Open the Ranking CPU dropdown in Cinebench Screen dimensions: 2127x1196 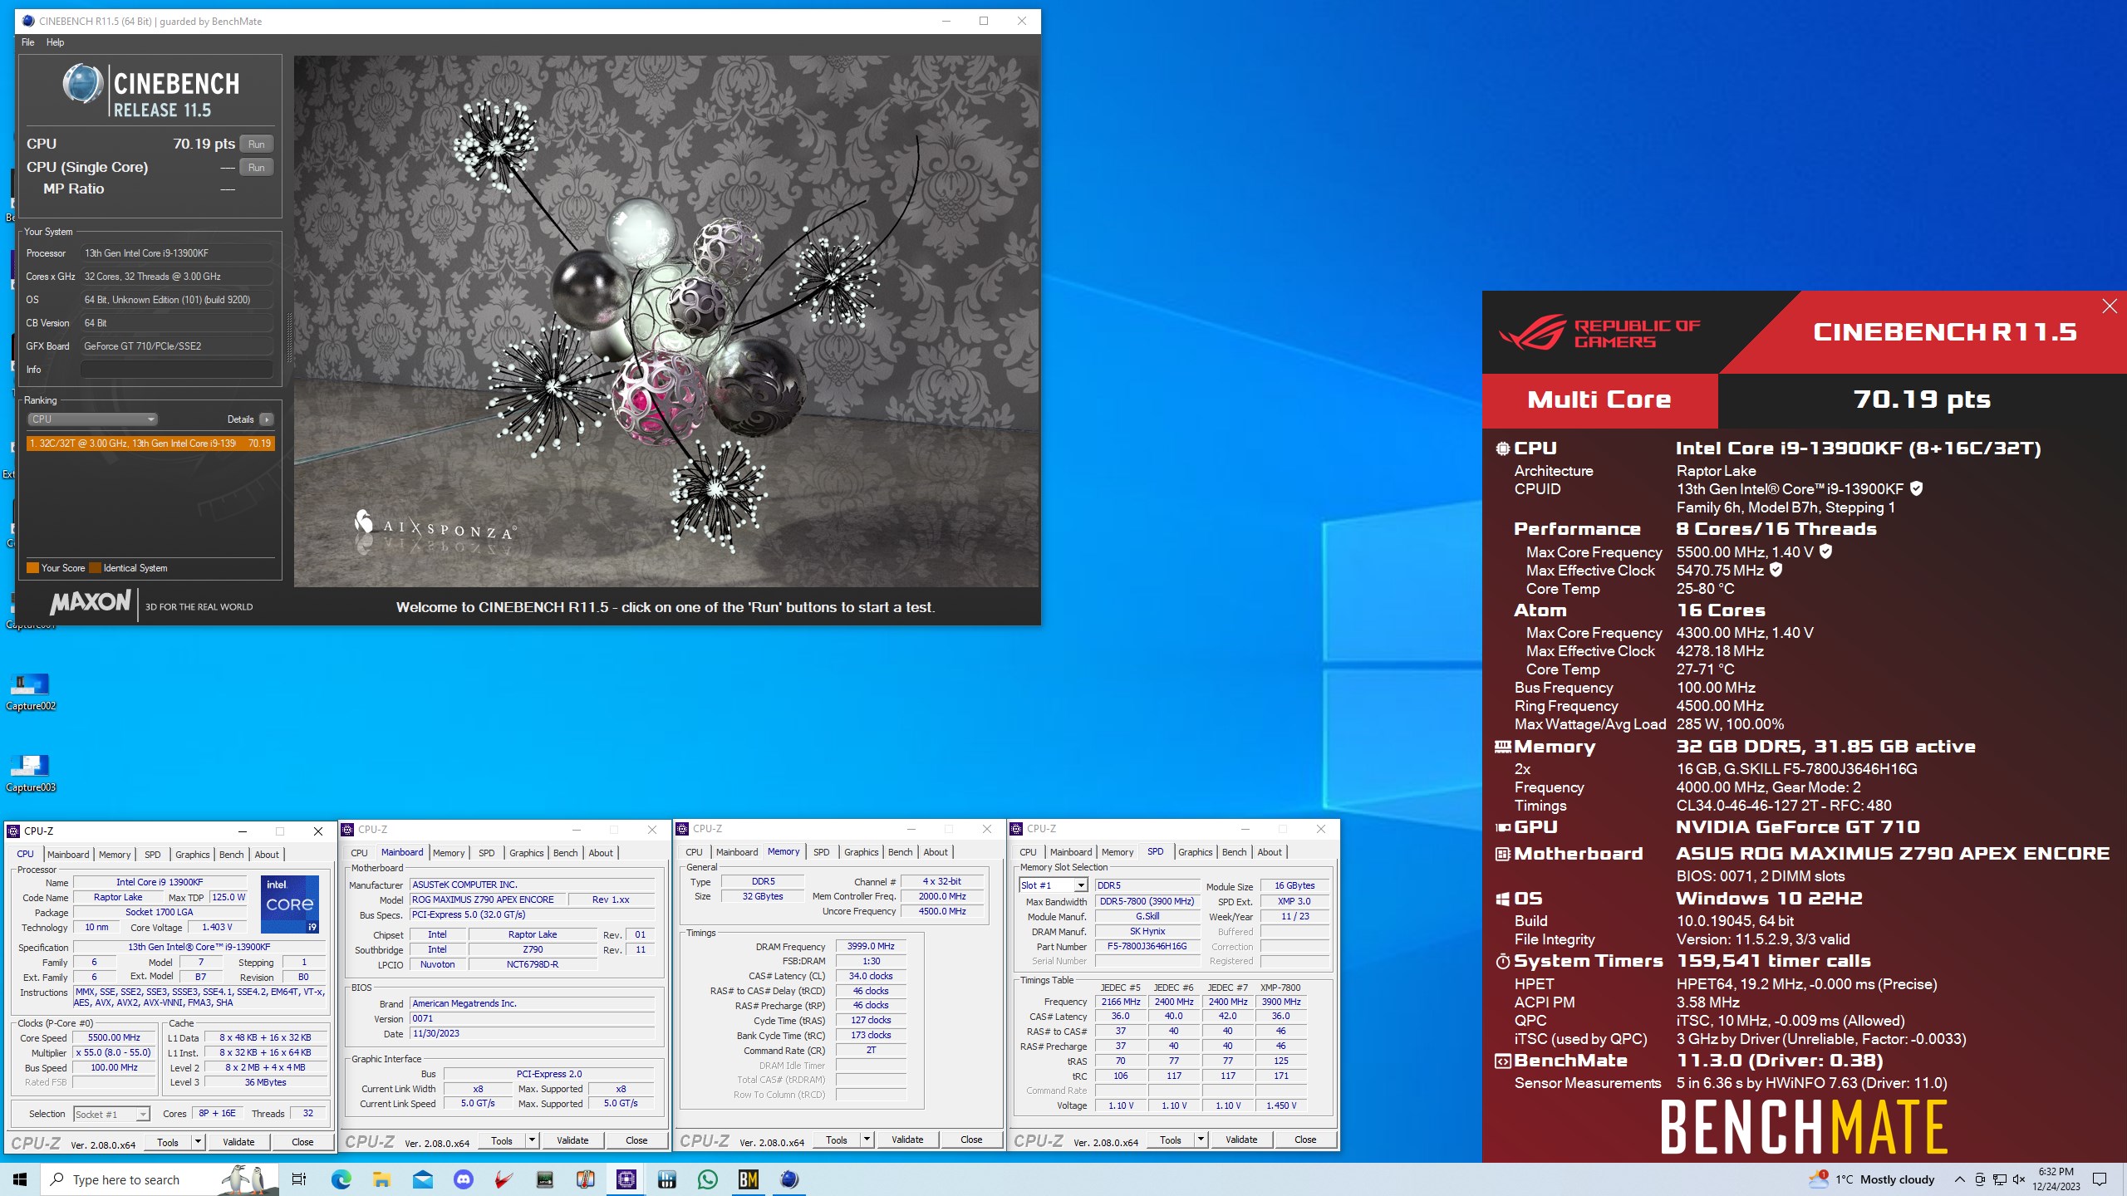coord(92,419)
